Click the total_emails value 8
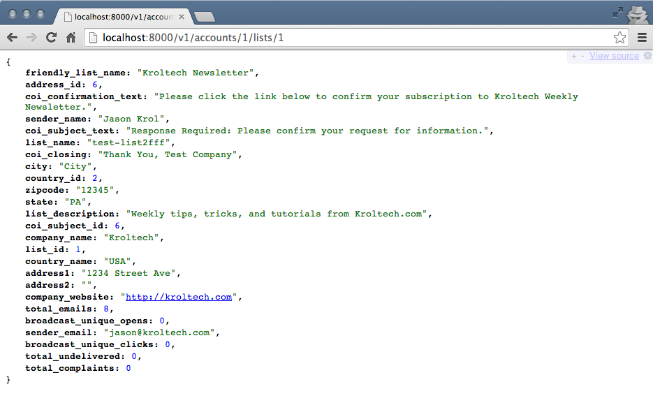Viewport: 653px width, 396px height. tap(106, 309)
